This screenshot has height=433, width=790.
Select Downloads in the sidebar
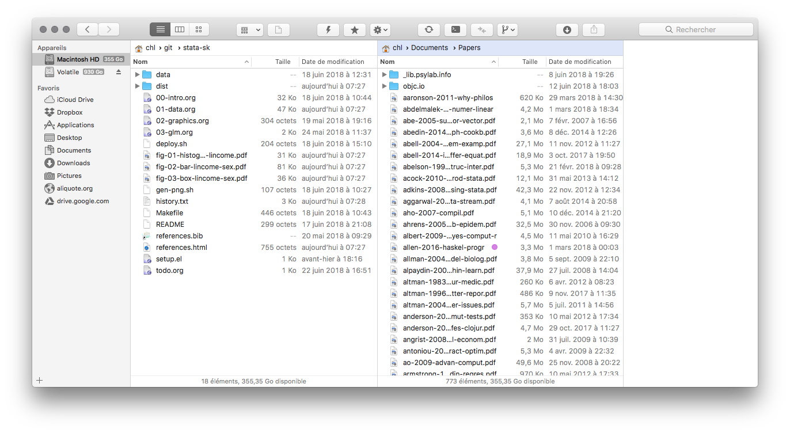[x=73, y=163]
